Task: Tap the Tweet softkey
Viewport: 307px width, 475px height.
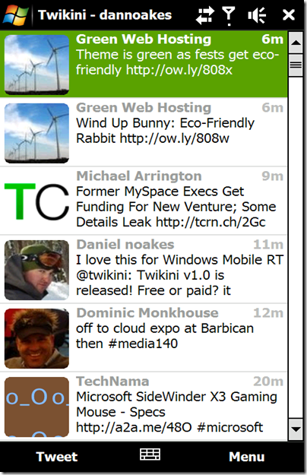Action: click(x=57, y=457)
